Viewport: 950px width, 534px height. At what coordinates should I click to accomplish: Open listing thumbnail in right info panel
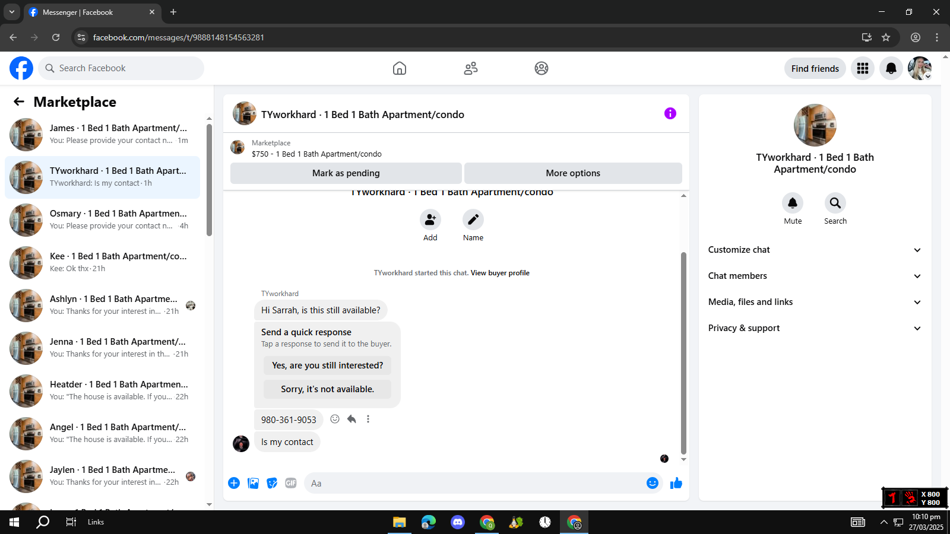tap(815, 125)
